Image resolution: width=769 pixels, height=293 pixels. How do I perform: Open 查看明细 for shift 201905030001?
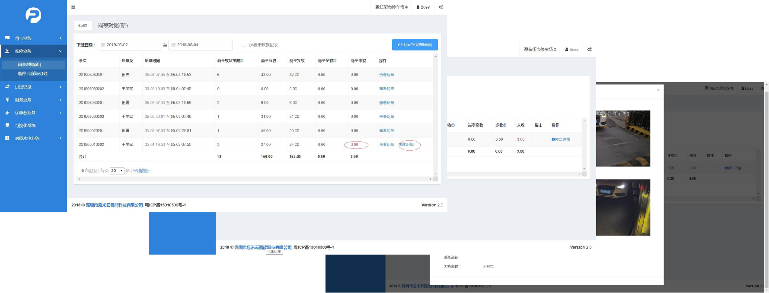[386, 103]
